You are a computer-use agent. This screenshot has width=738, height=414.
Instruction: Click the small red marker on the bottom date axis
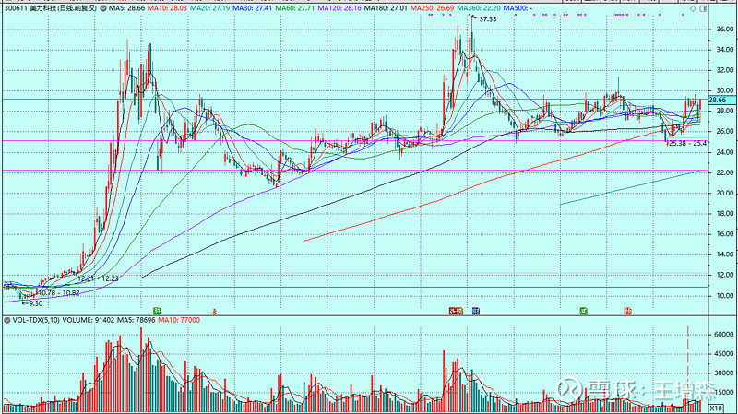(x=214, y=311)
